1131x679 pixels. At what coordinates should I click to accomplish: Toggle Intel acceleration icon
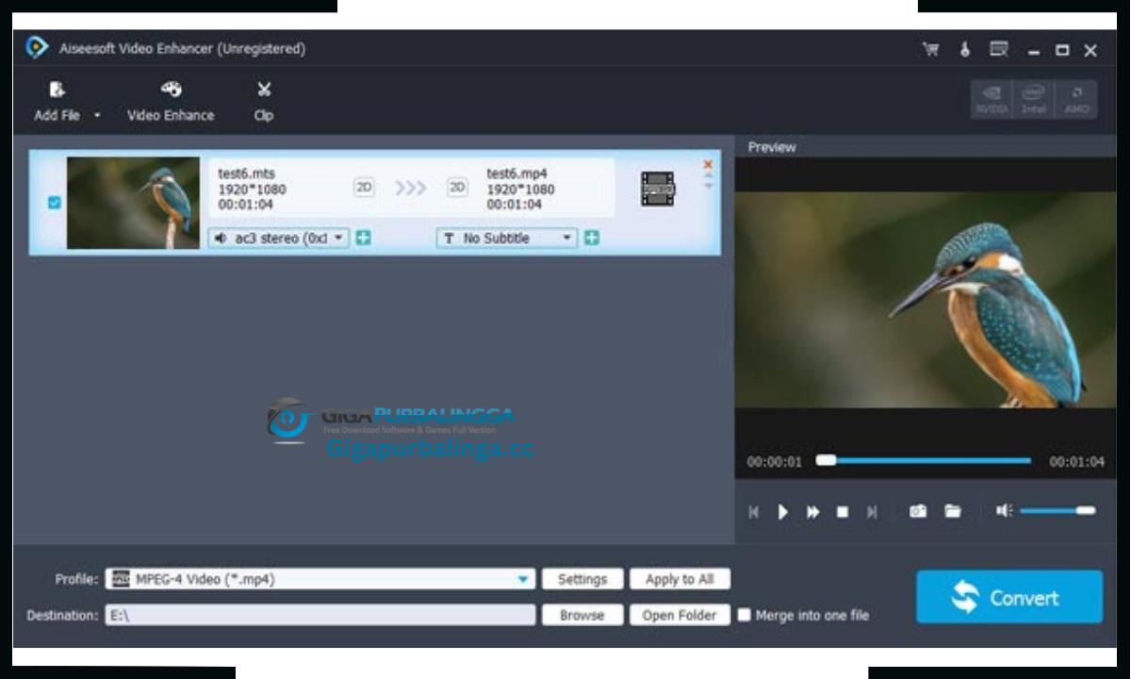pos(1034,99)
